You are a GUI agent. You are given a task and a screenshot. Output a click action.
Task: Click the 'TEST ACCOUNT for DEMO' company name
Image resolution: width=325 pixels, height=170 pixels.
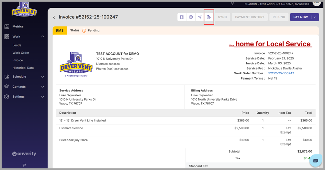(118, 54)
